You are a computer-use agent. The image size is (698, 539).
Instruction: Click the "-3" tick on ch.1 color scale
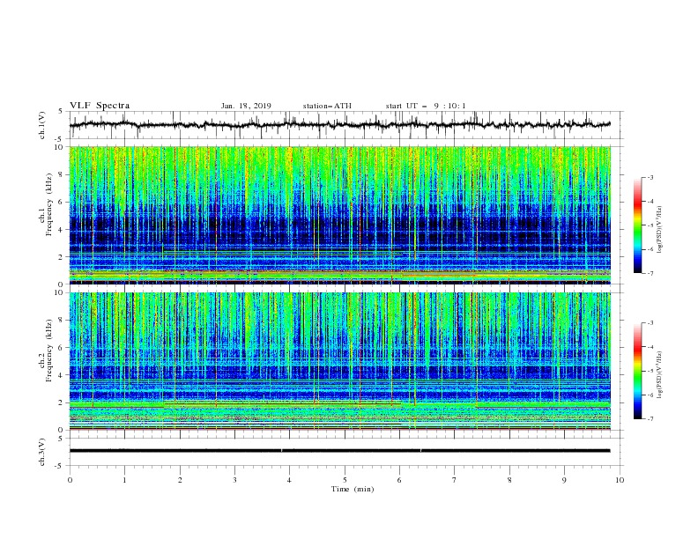coord(650,177)
